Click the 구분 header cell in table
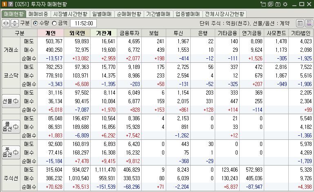The image size is (314, 192). [20, 33]
